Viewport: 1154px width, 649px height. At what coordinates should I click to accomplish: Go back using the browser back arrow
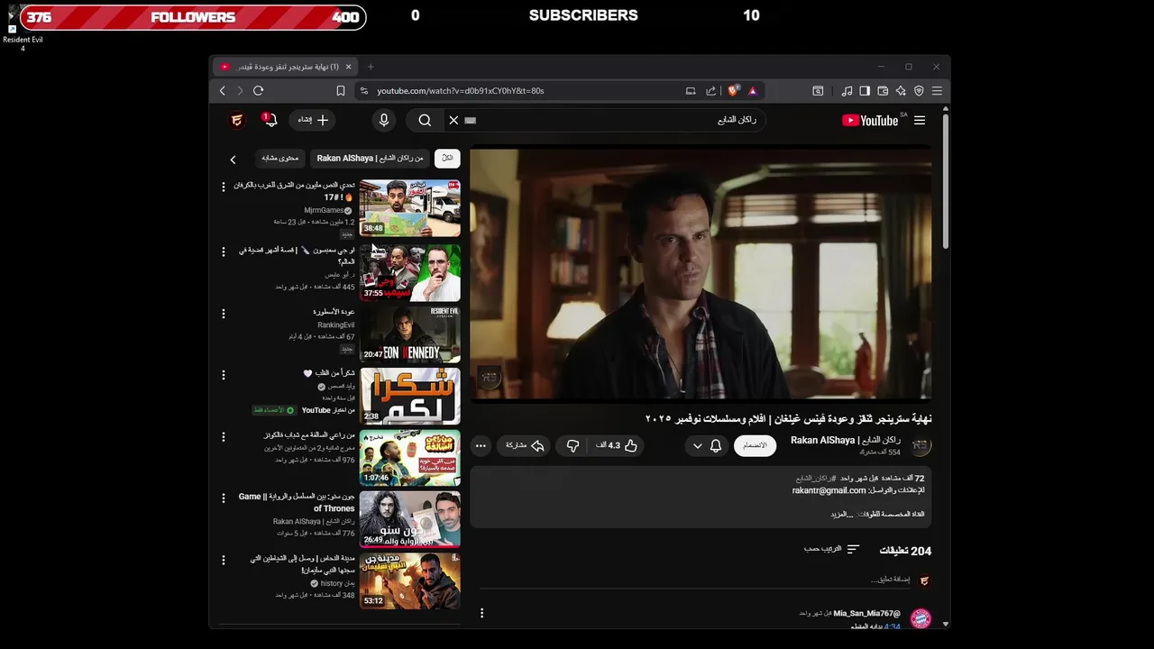click(223, 91)
